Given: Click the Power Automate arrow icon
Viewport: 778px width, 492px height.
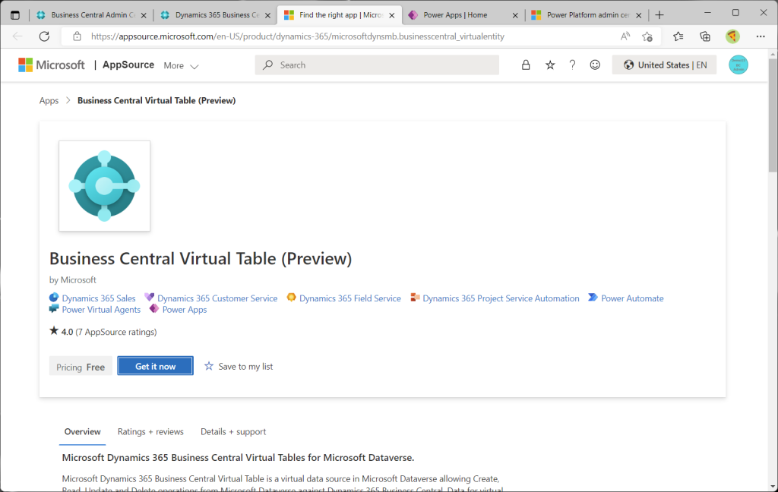Looking at the screenshot, I should pyautogui.click(x=593, y=297).
